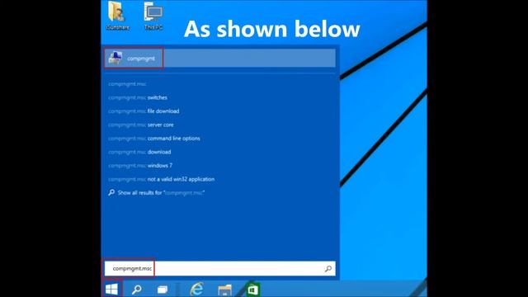Pick the not a valid win32 application suggestion

[x=162, y=179]
